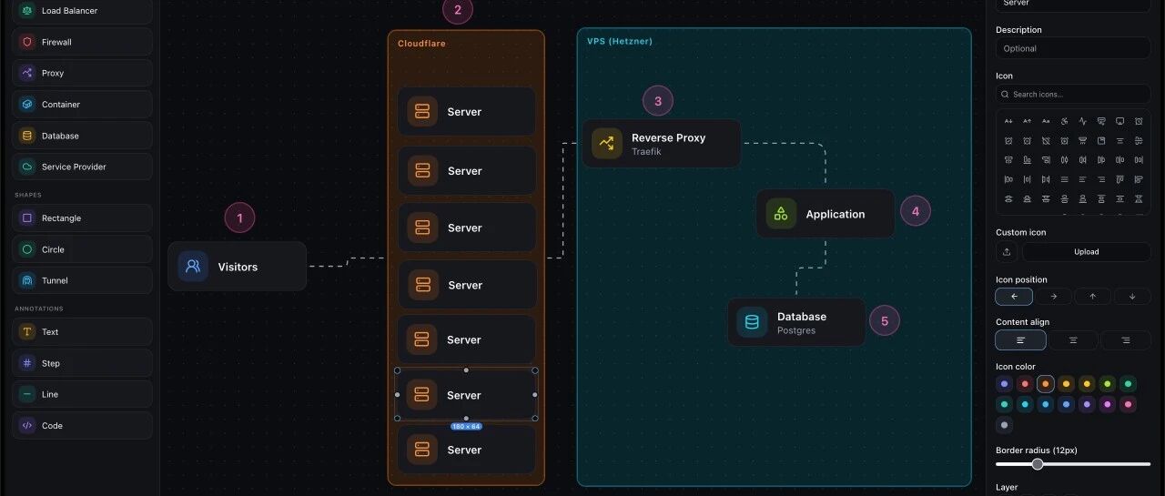
Task: Align content to the left
Action: click(1020, 340)
